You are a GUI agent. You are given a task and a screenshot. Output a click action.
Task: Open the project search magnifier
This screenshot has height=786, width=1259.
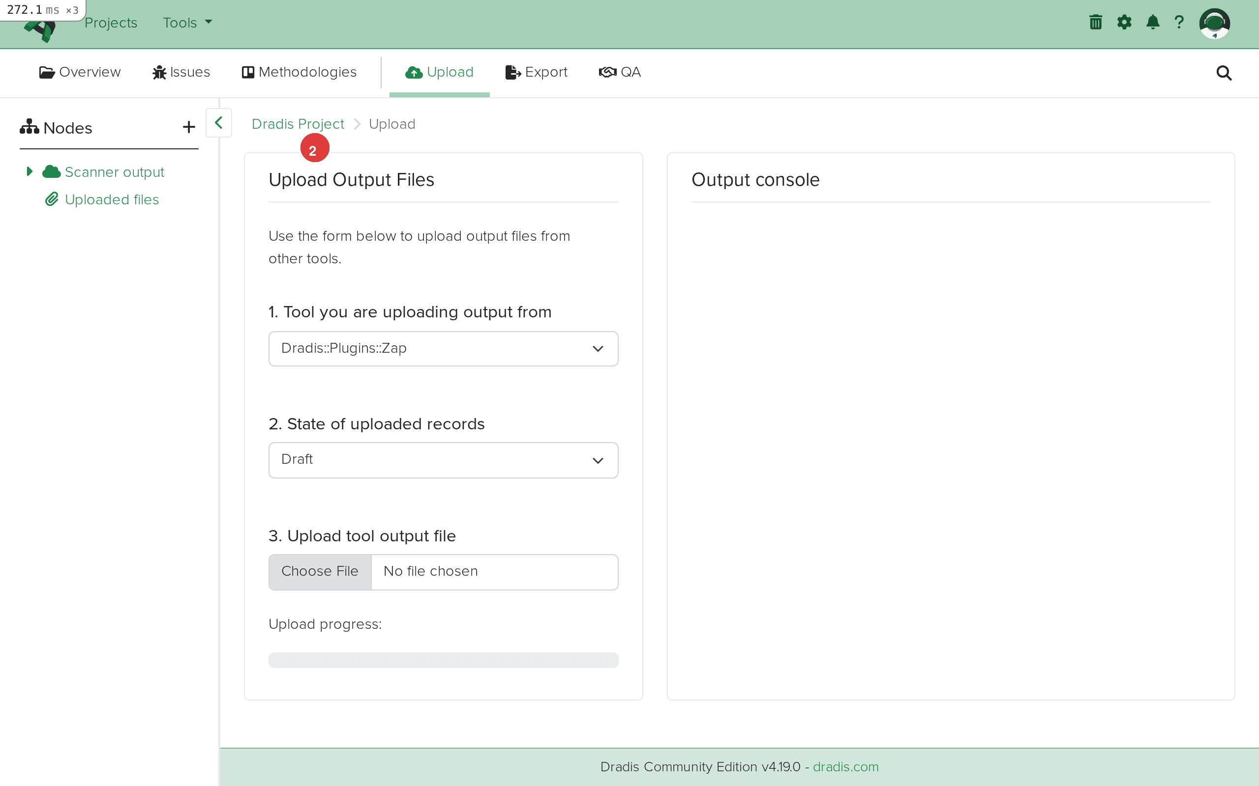click(1224, 73)
